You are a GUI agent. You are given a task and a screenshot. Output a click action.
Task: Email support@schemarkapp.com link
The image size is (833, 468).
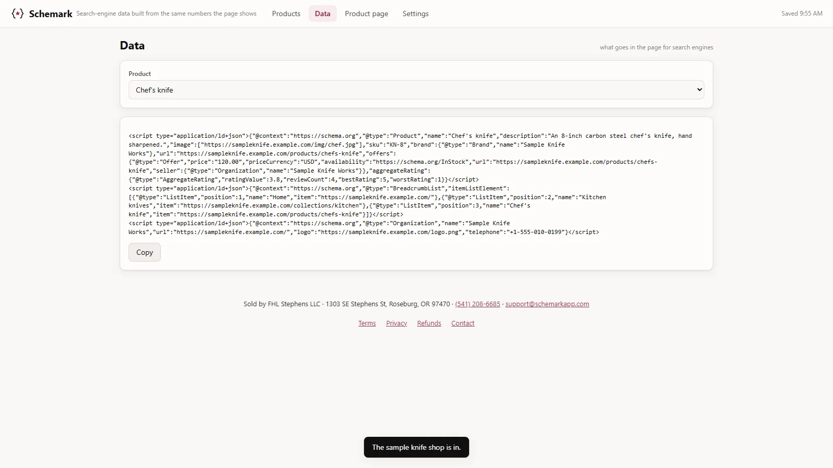(547, 304)
